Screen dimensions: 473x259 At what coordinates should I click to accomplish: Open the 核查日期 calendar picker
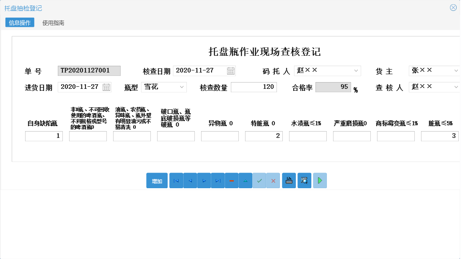[230, 71]
